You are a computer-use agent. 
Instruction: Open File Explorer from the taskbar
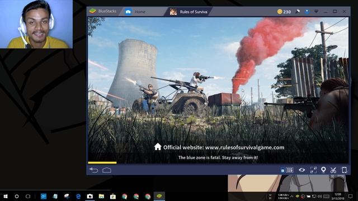[x=101, y=196]
